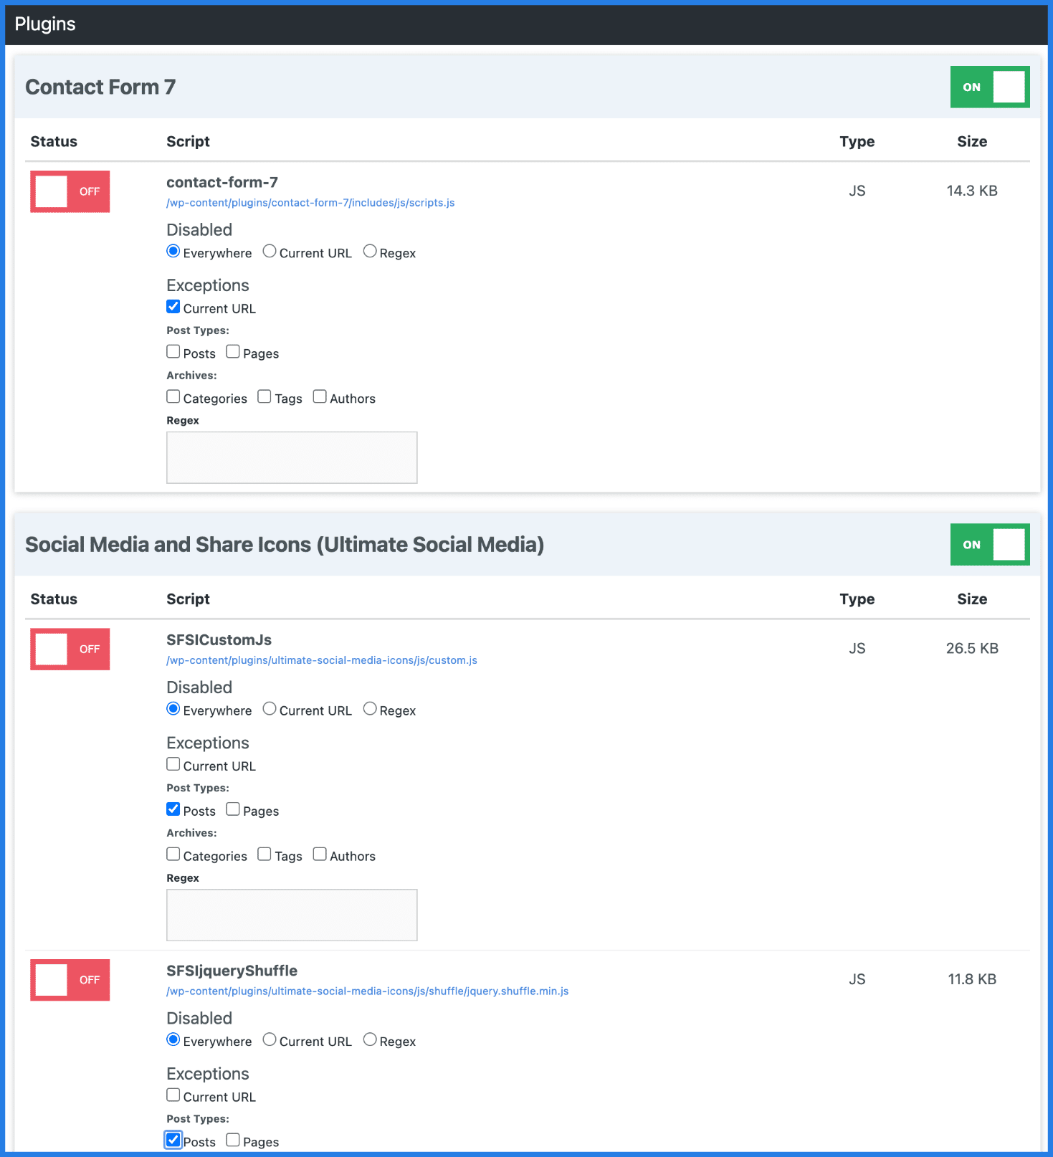
Task: Open ultimate-social-media-icons custom.js link
Action: [x=321, y=660]
